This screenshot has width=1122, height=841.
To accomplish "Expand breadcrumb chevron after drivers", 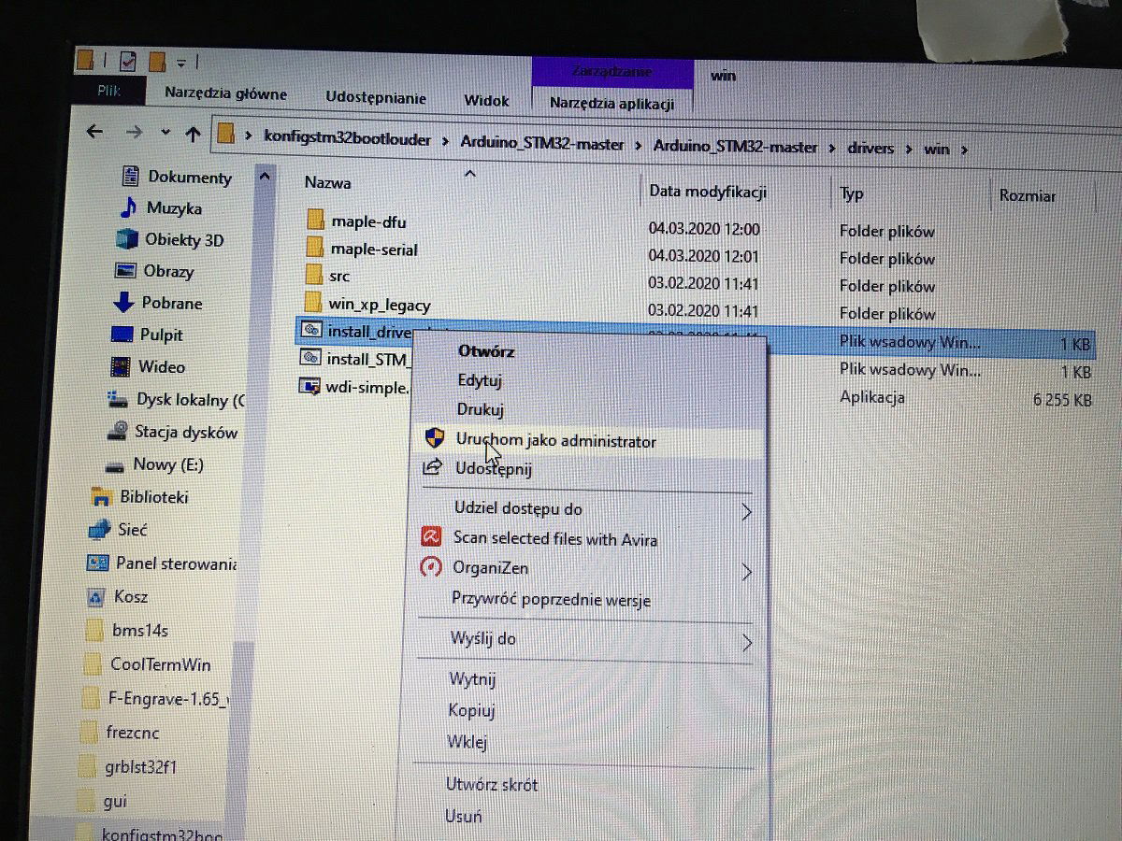I will point(909,148).
